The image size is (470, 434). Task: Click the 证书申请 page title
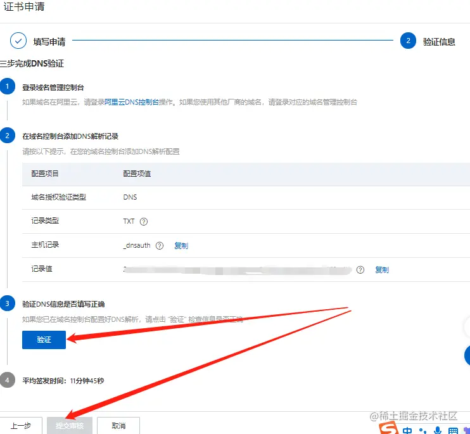coord(24,6)
